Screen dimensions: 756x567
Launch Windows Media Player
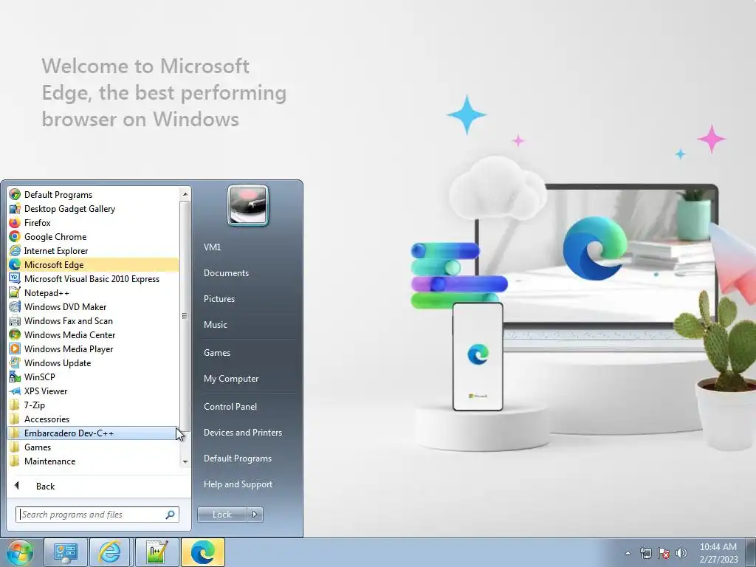(x=93, y=348)
